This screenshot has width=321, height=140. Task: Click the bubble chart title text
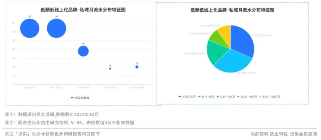click(83, 10)
